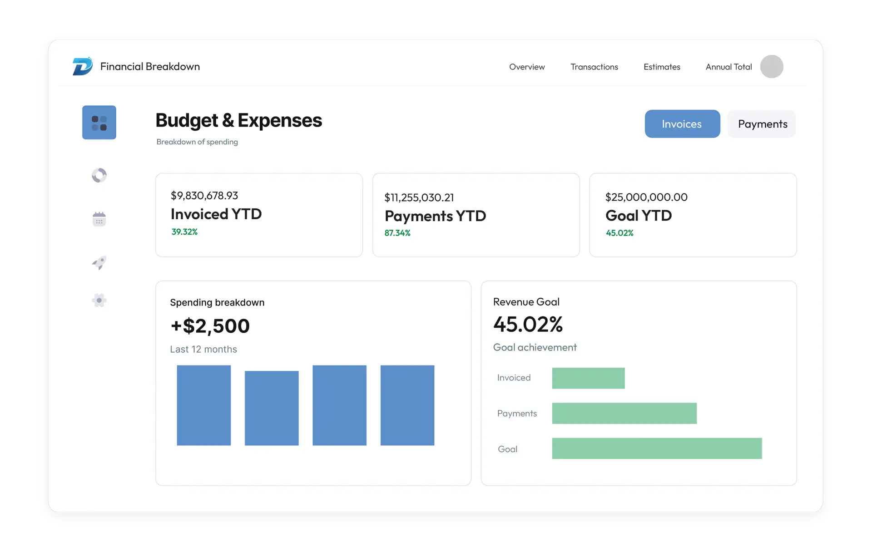Click the Financial Breakdown title text
This screenshot has height=552, width=872.
(x=150, y=67)
